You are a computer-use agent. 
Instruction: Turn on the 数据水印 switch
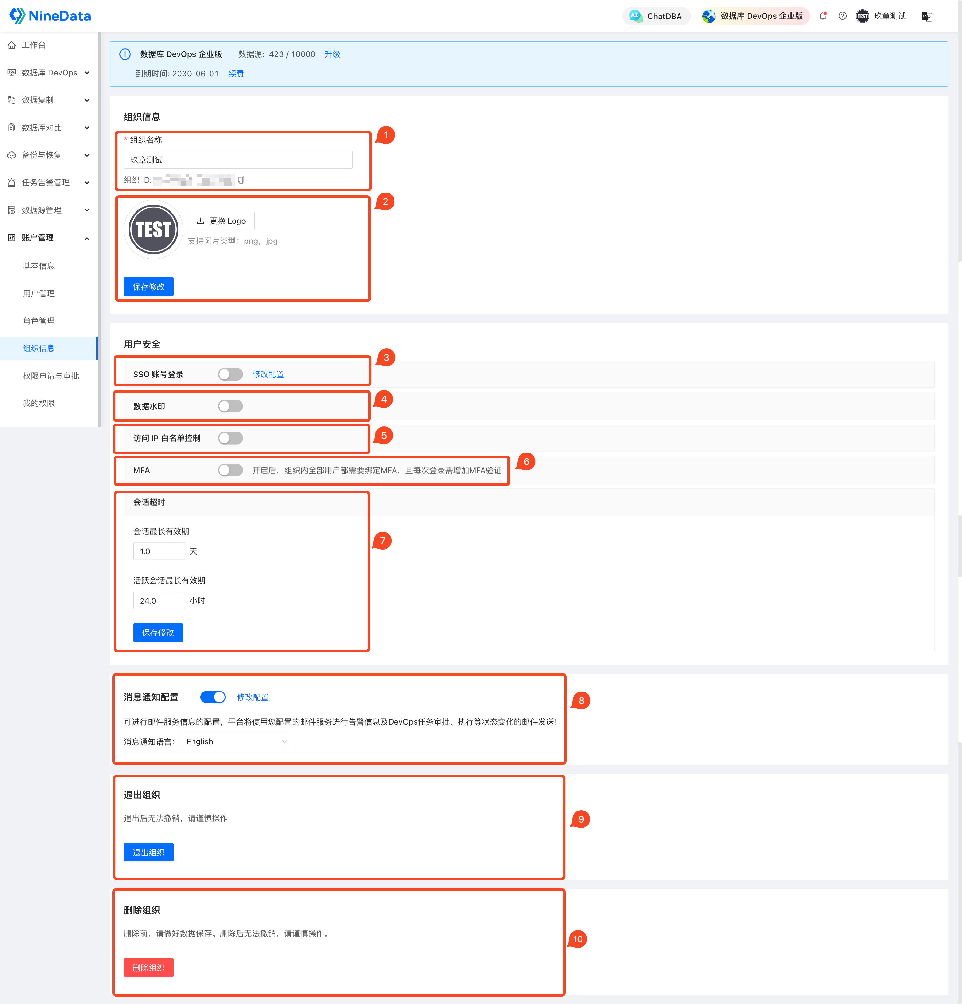[x=230, y=406]
